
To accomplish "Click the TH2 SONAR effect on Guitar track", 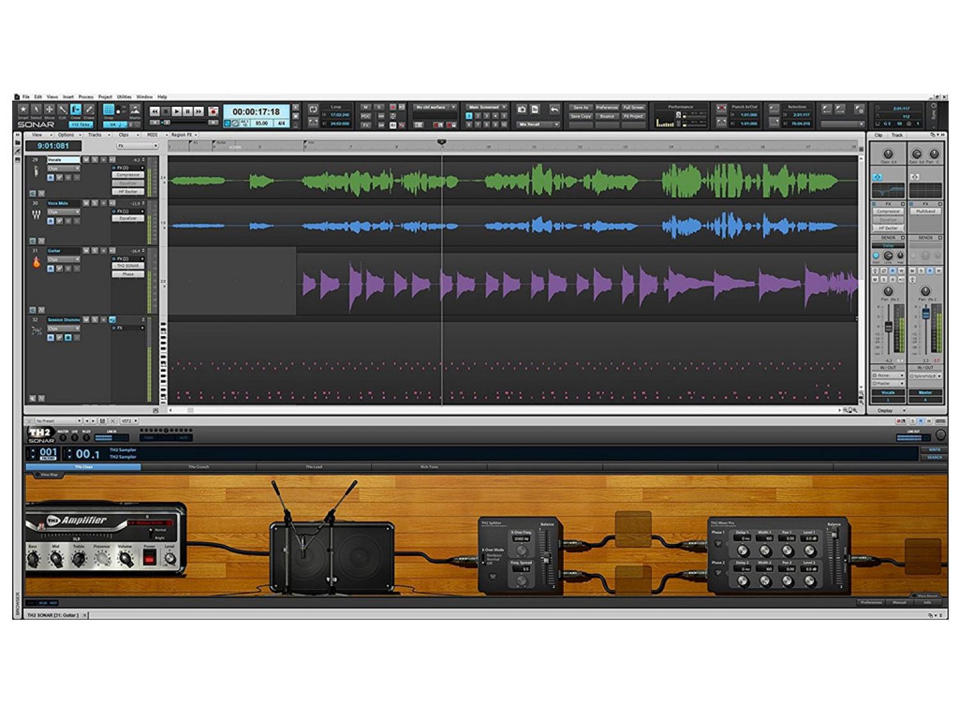I will click(x=128, y=266).
